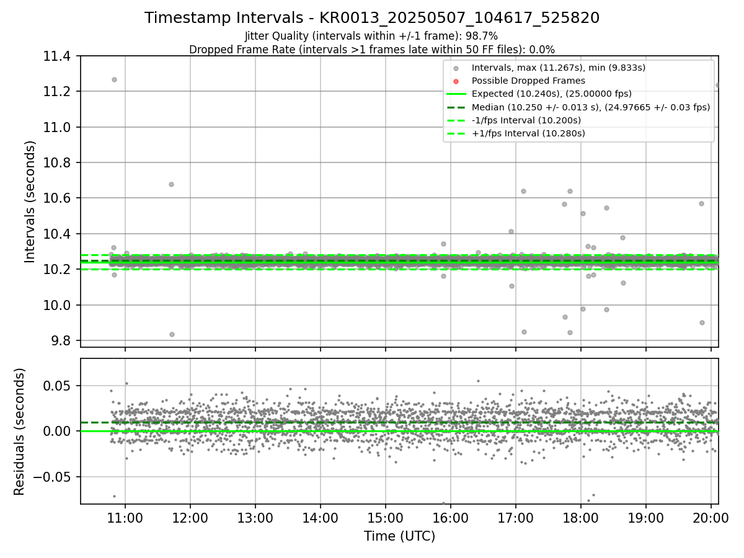Click the Dropped Frame Rate 0.0% subtitle line
744x558 pixels.
click(372, 49)
